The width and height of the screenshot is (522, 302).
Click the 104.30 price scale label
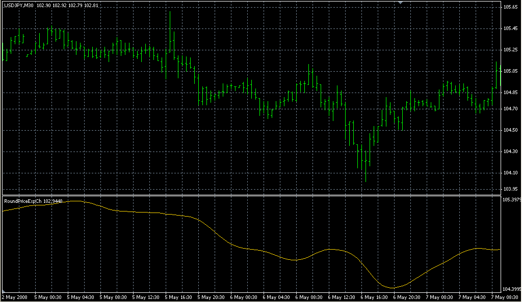point(510,152)
